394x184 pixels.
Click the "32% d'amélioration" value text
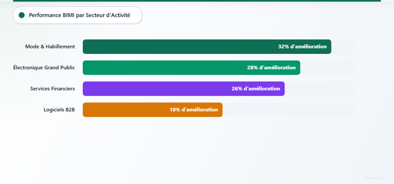coord(302,47)
